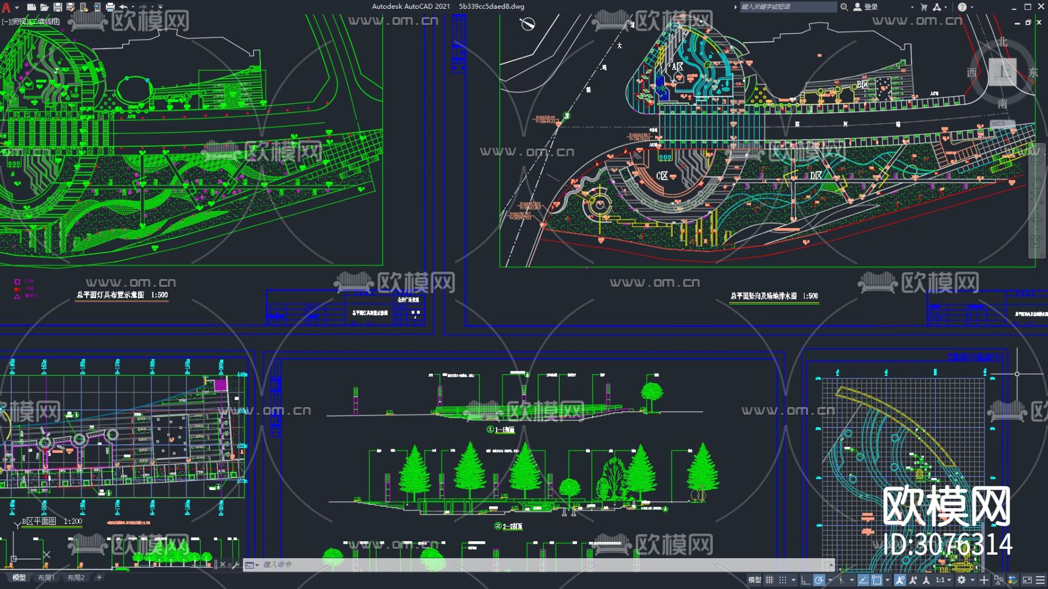Toggle ortho mode

pos(805,580)
